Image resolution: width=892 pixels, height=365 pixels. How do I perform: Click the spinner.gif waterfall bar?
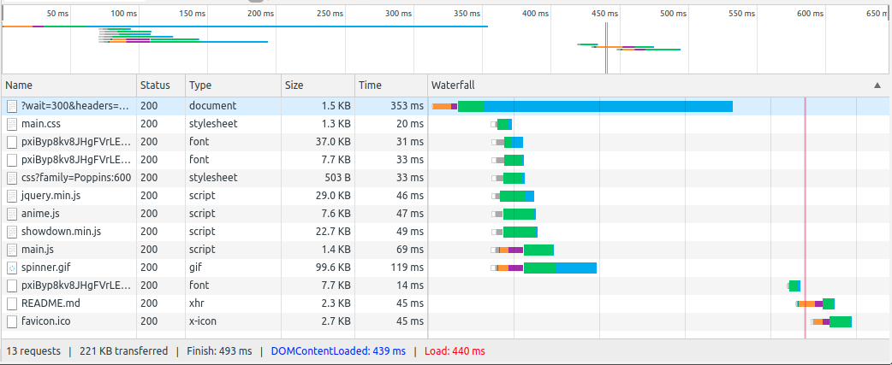544,268
